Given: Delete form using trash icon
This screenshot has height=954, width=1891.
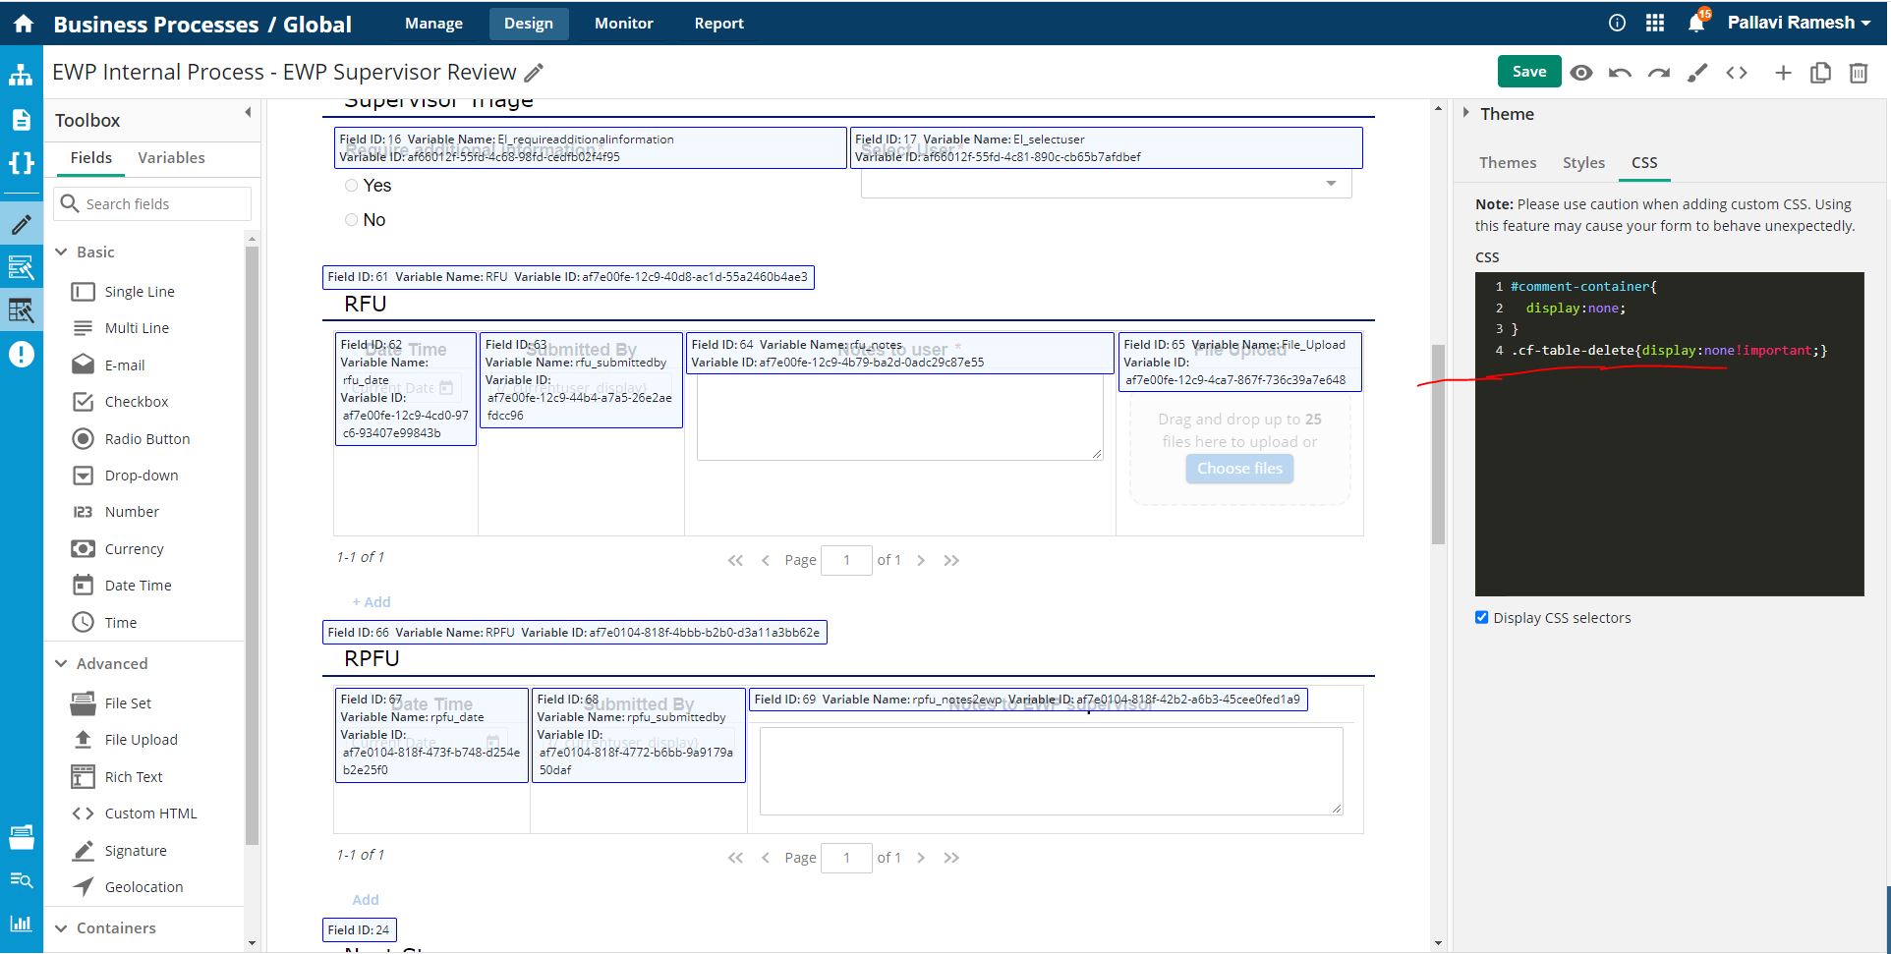Looking at the screenshot, I should tap(1858, 73).
